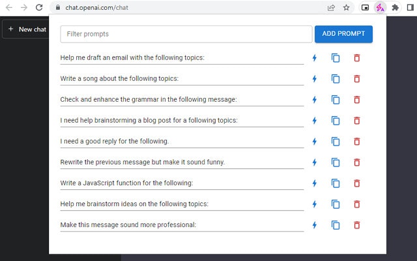Copy the 'Check and enhance the grammar' prompt

336,100
